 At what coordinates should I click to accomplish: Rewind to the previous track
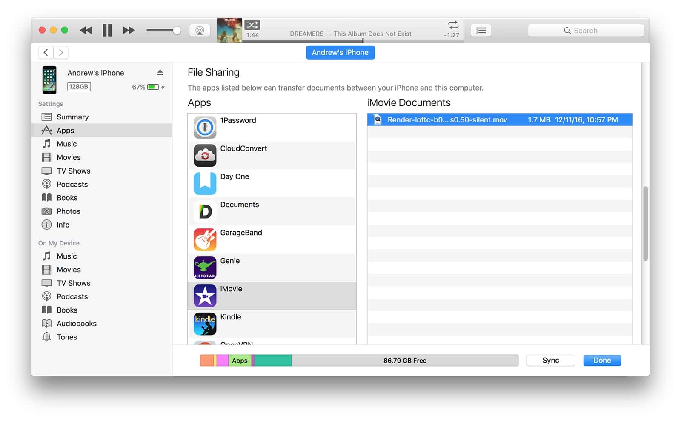[86, 30]
